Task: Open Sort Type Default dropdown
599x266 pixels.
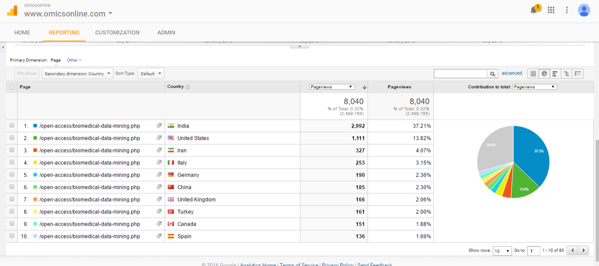Action: pos(151,74)
